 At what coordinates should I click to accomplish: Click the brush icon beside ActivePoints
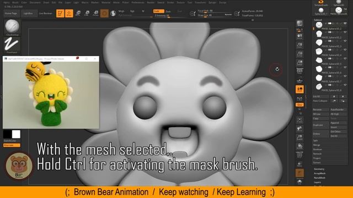coord(237,13)
